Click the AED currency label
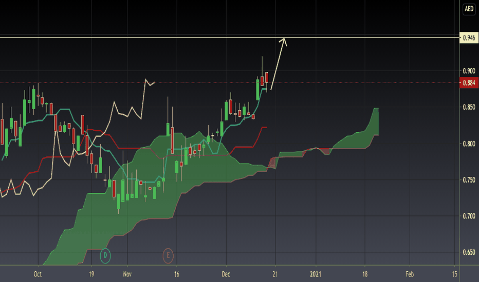This screenshot has height=282, width=479. tap(469, 9)
